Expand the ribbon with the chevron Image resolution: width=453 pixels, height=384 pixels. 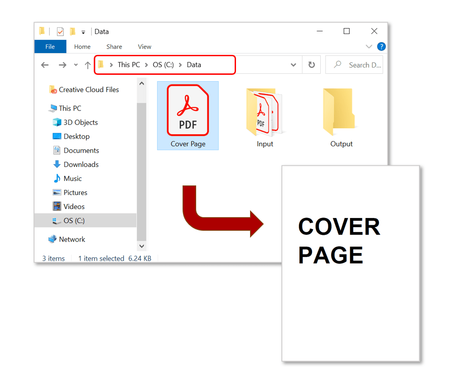(368, 47)
